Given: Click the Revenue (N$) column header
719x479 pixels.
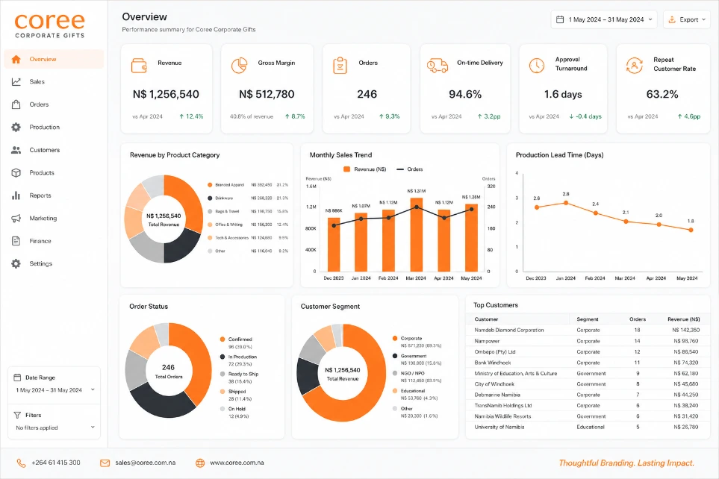Looking at the screenshot, I should click(683, 319).
